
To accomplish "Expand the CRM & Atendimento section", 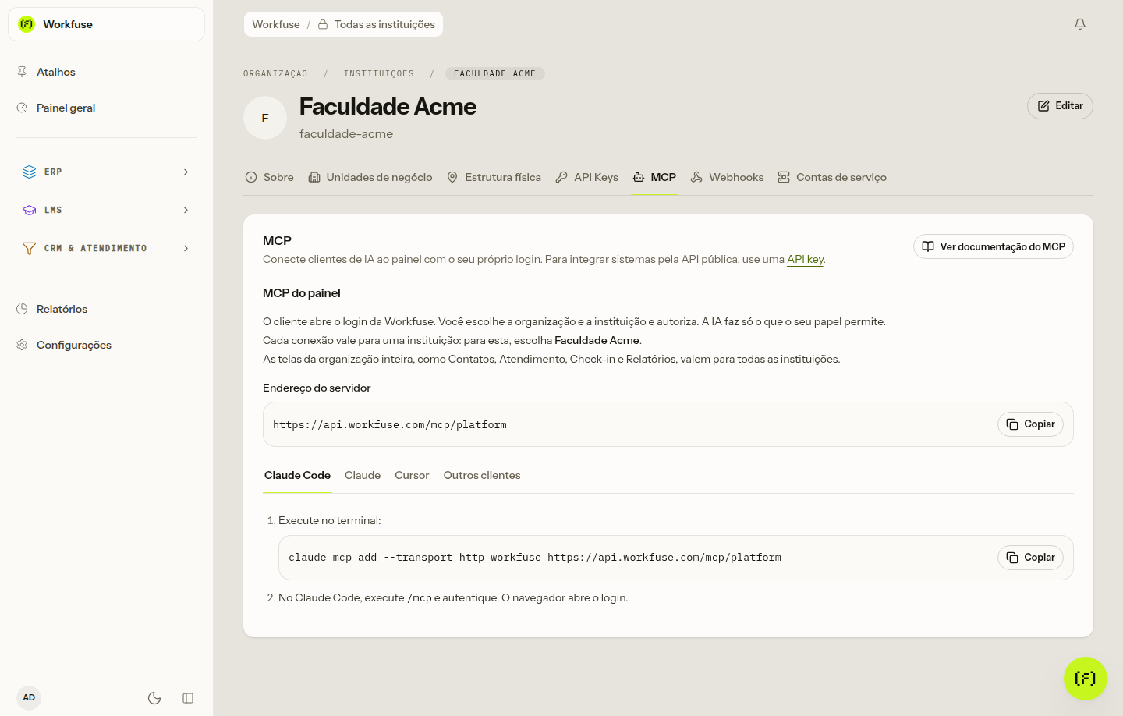I will click(x=106, y=248).
